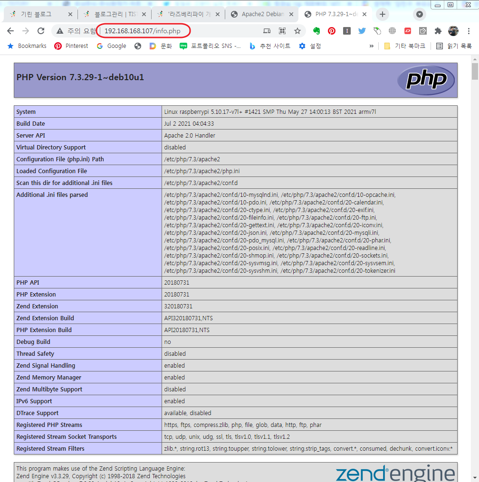Open the Chrome three-dot menu
This screenshot has width=479, height=482.
[x=469, y=31]
